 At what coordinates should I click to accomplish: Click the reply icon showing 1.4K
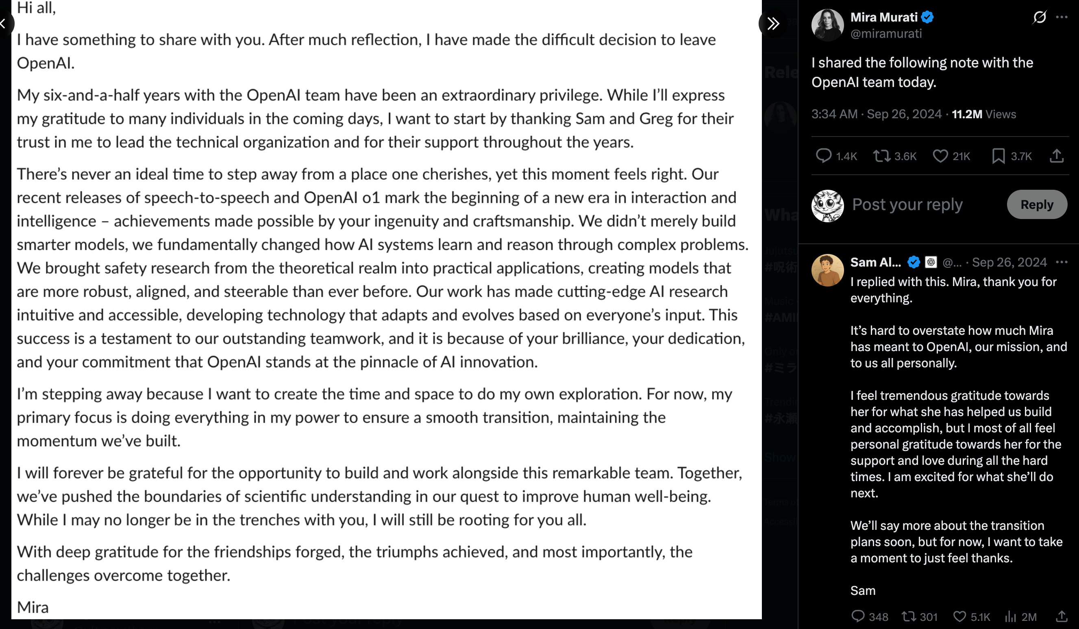(x=823, y=156)
